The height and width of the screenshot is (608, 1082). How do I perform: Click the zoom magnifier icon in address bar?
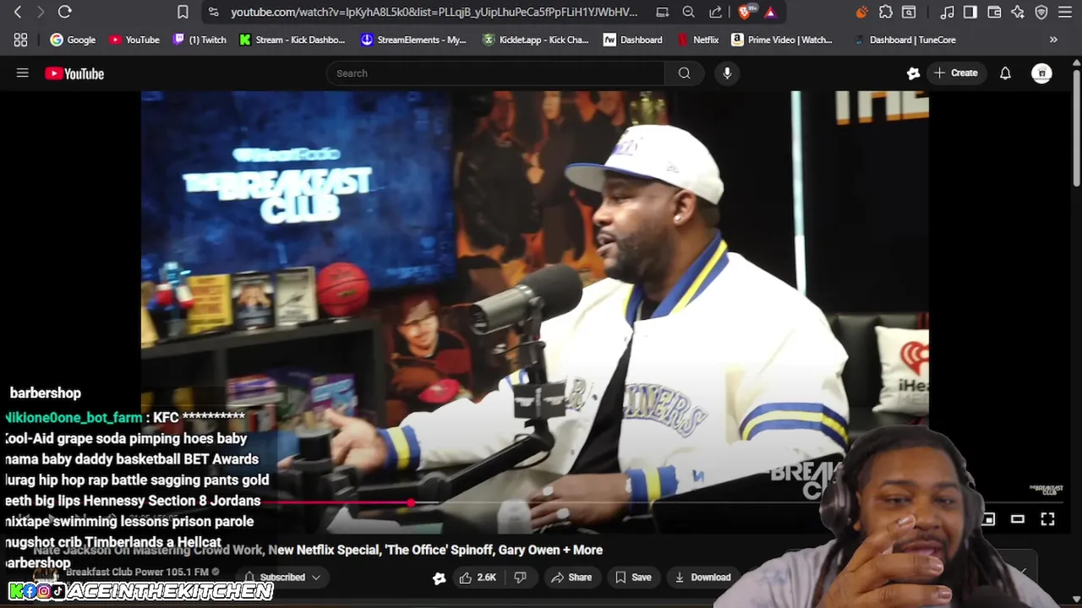(689, 12)
